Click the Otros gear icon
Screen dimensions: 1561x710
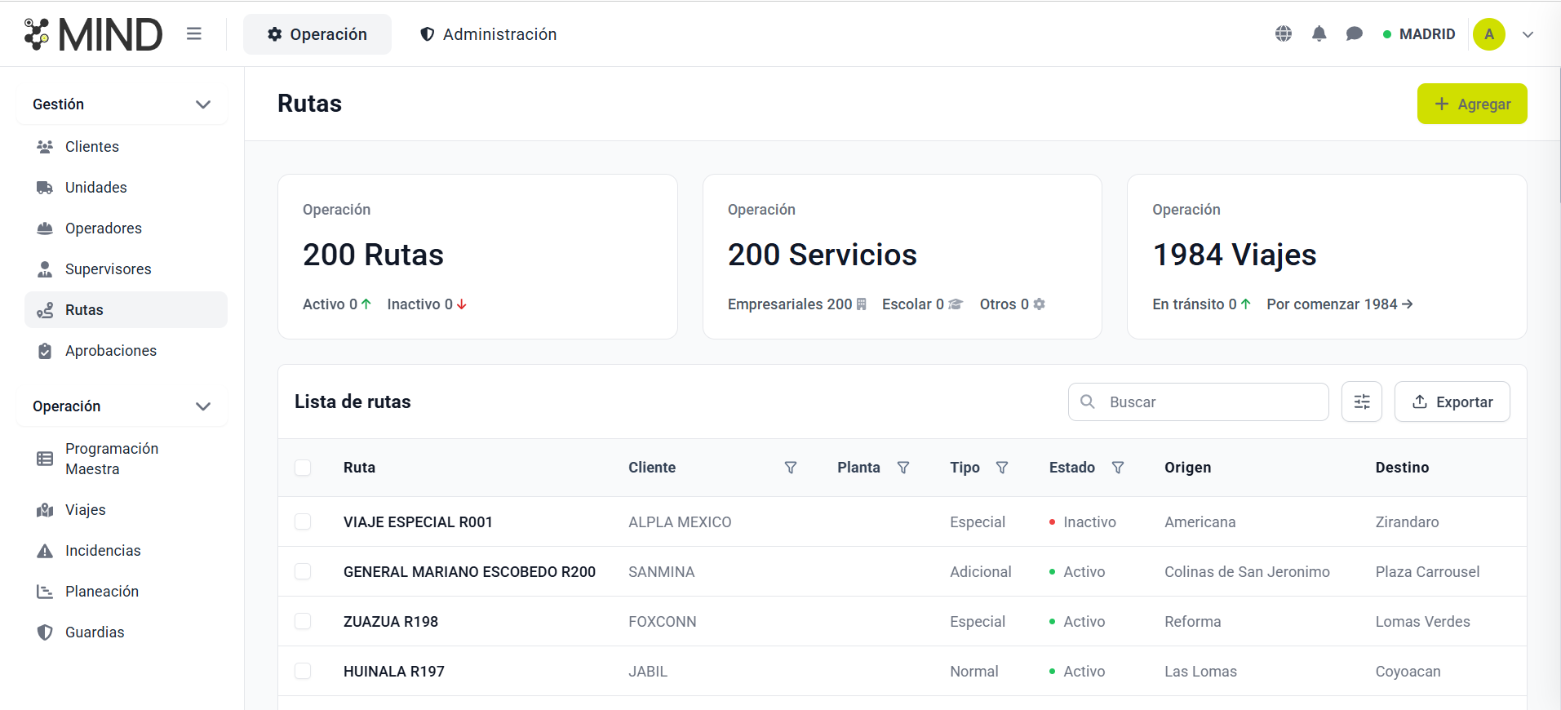(1039, 304)
